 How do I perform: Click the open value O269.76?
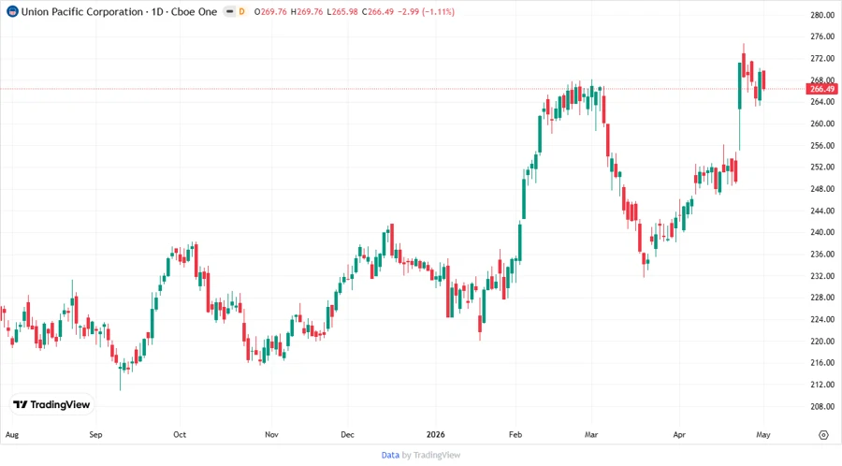click(270, 11)
